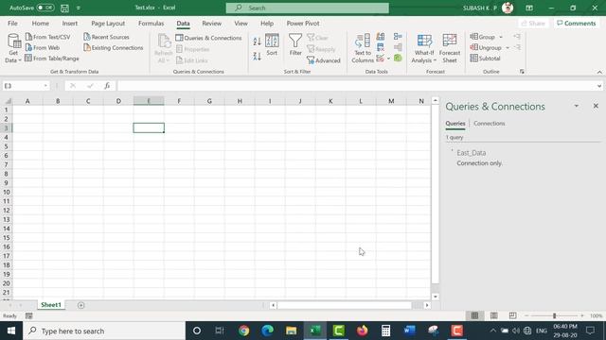Open the Get Data menu
606x340 pixels.
13,48
